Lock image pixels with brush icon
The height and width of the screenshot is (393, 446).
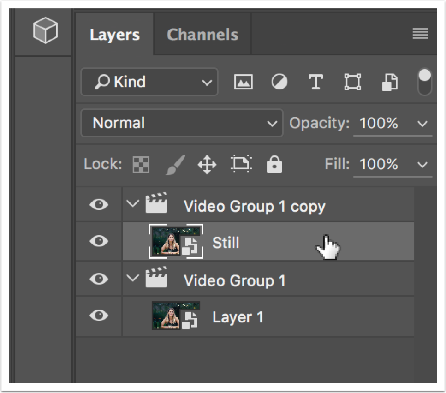[176, 165]
